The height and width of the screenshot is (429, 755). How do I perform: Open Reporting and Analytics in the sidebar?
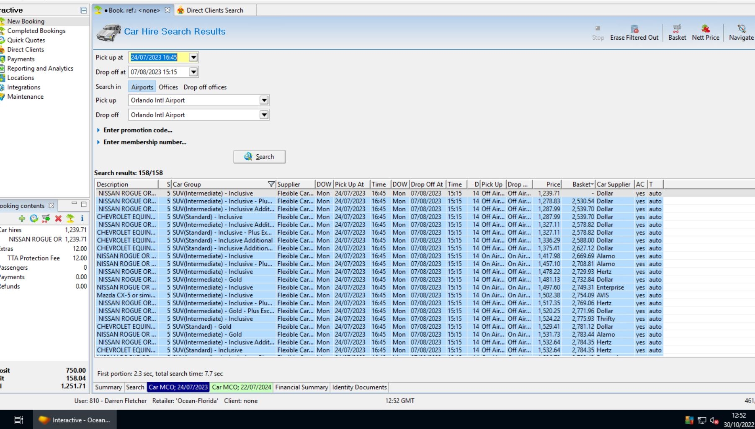coord(40,68)
